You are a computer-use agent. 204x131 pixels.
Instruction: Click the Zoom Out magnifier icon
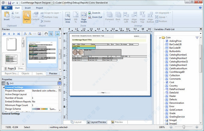click(90, 17)
